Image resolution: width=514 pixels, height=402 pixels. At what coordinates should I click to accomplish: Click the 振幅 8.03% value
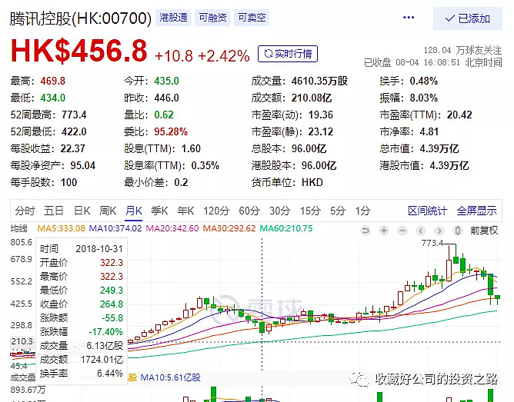pos(423,98)
